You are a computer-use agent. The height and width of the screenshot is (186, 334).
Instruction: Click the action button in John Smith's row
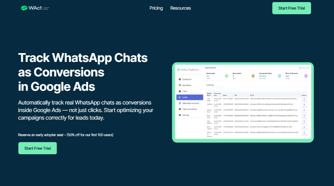tap(304, 99)
